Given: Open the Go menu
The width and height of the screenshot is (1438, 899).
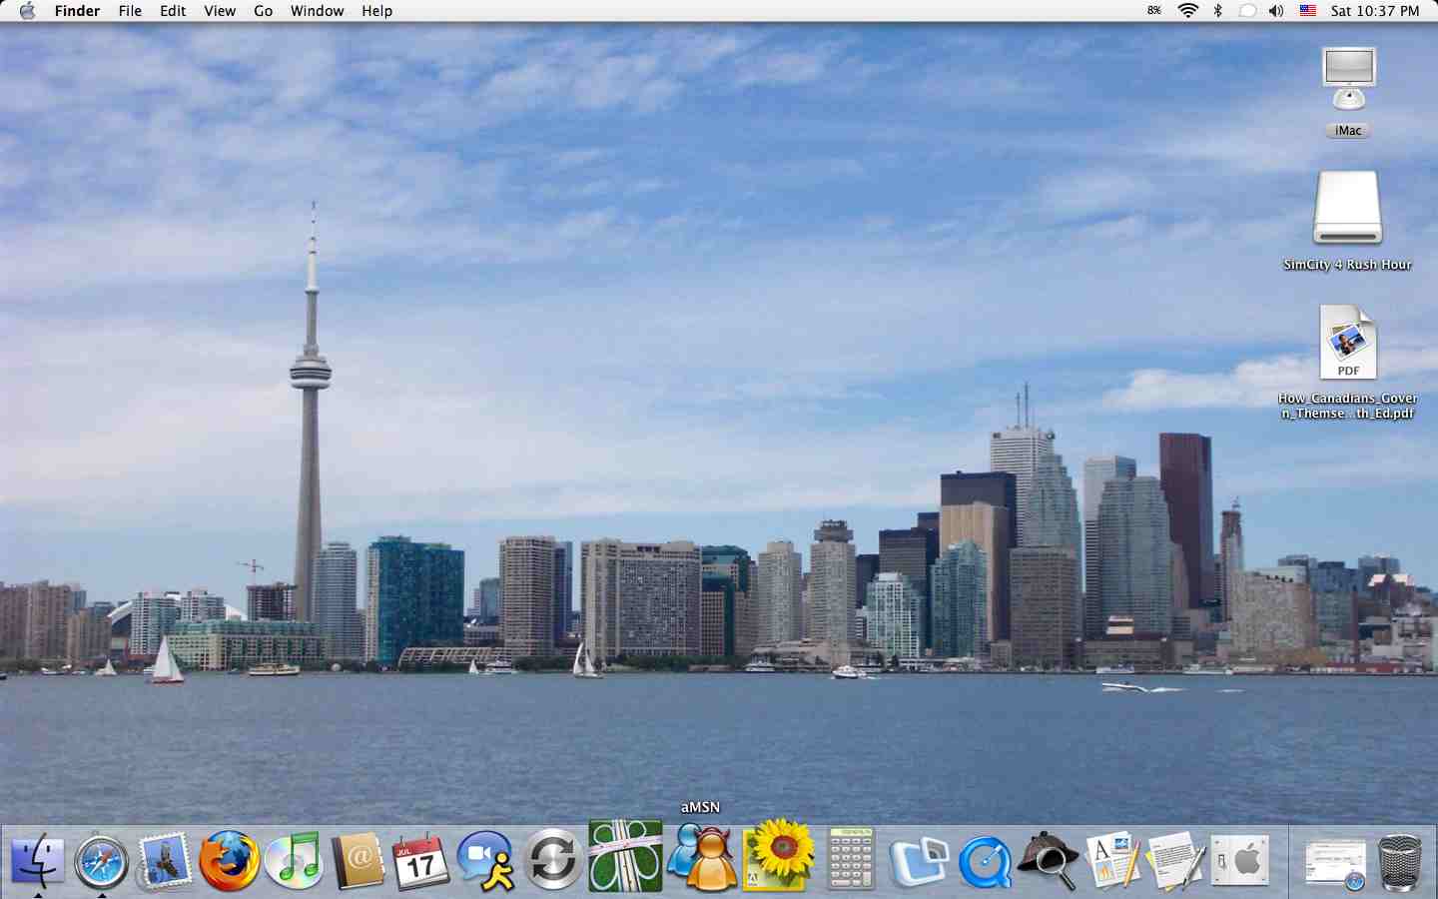Looking at the screenshot, I should (264, 11).
